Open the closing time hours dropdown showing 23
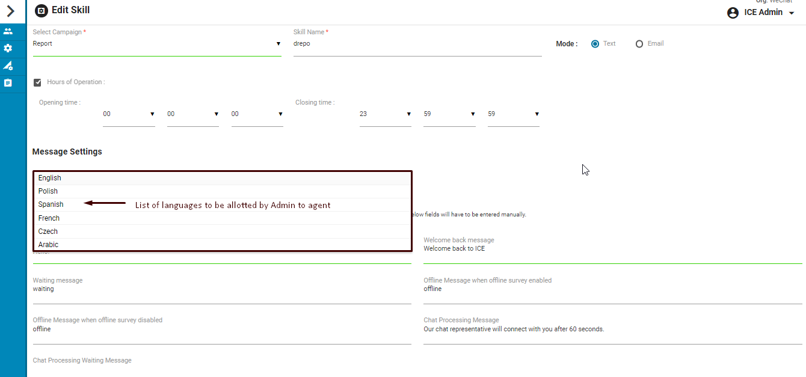The image size is (806, 377). (385, 114)
